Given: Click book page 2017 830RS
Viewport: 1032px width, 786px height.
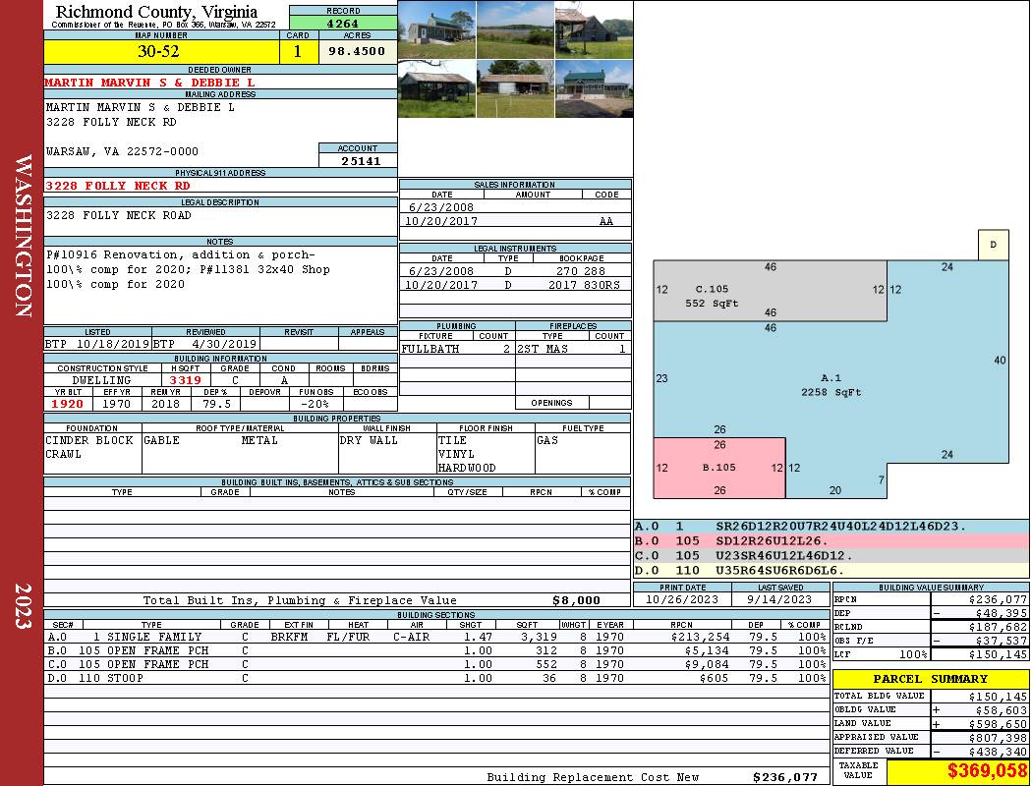Looking at the screenshot, I should coord(584,285).
